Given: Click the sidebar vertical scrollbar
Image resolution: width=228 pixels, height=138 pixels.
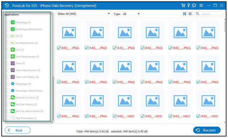Looking at the screenshot, I should (53, 99).
